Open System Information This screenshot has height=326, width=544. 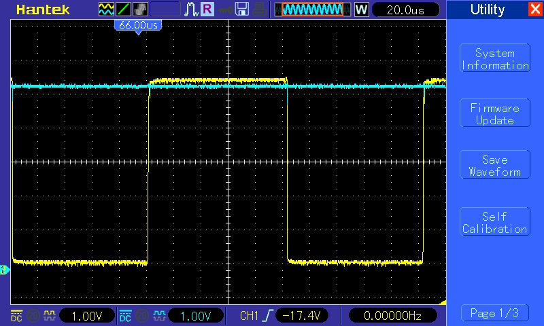pyautogui.click(x=494, y=59)
